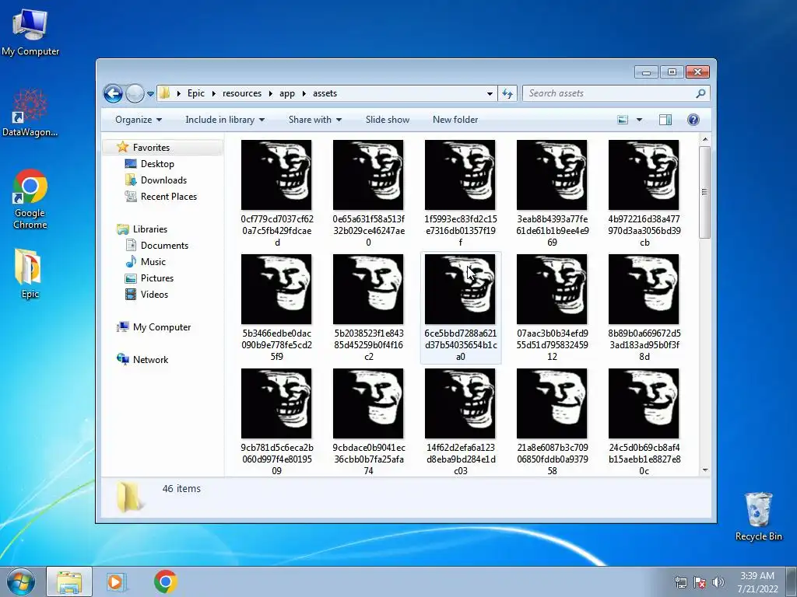Image resolution: width=797 pixels, height=597 pixels.
Task: Select image file 9cbdace0b9041ec
Action: [368, 422]
